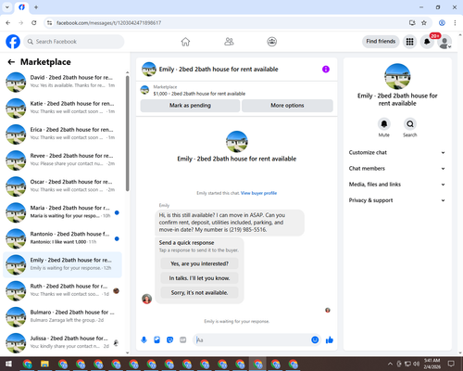Mute the conversation with the bell icon
463x371 pixels.
coord(383,124)
